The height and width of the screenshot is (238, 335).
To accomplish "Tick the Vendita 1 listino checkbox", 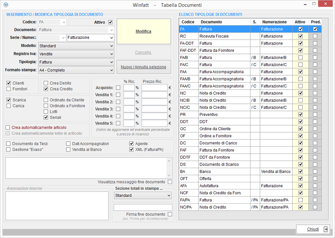I will coord(118,95).
